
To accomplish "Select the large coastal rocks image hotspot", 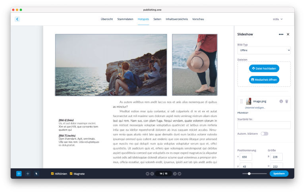I will (x=111, y=65).
